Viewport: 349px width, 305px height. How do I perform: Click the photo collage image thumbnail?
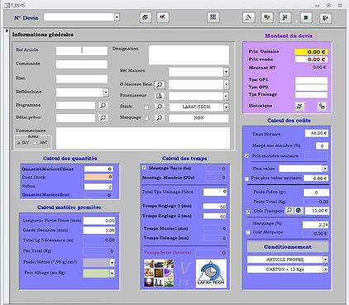point(159,273)
